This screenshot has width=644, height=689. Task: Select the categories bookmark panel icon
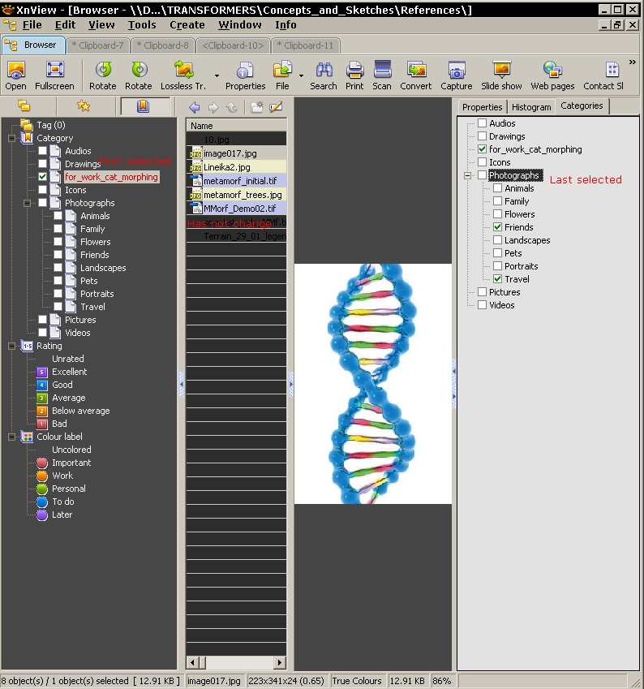[x=144, y=106]
